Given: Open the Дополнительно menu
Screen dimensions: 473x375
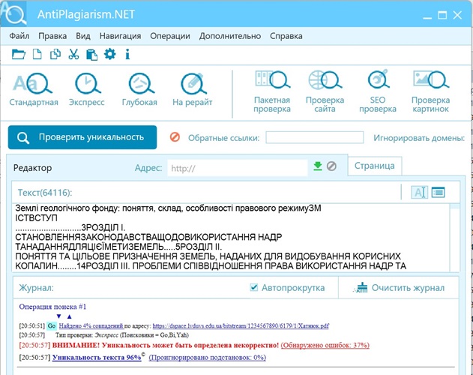Looking at the screenshot, I should (x=230, y=36).
